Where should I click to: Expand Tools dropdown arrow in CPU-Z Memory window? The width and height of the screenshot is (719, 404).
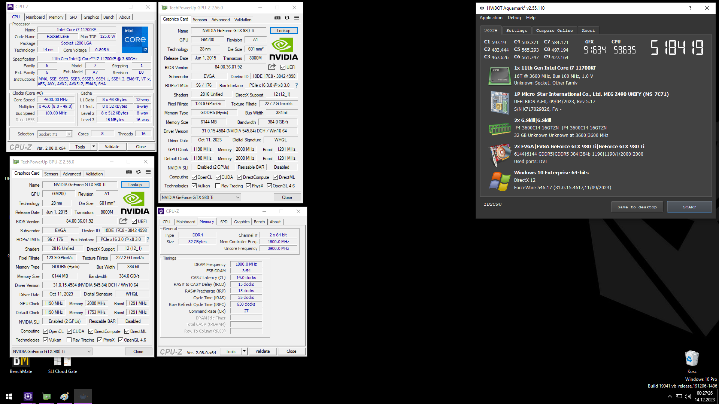[245, 351]
